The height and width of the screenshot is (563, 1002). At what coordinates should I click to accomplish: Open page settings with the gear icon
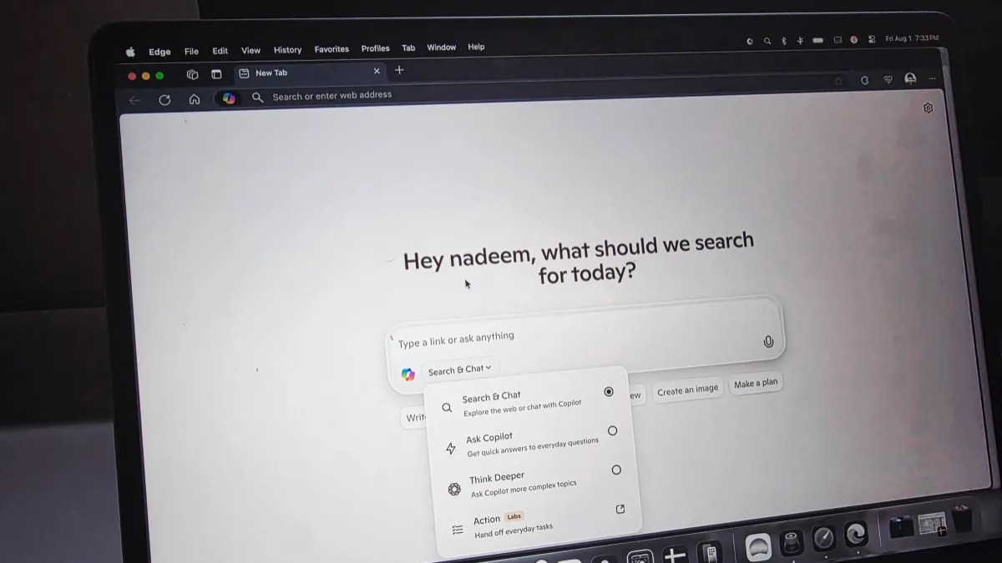click(928, 108)
